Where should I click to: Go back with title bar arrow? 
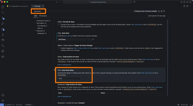point(57,2)
